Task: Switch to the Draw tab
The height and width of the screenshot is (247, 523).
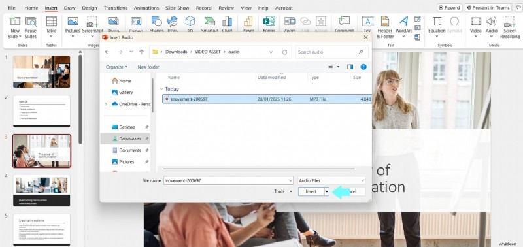Action: click(x=69, y=8)
